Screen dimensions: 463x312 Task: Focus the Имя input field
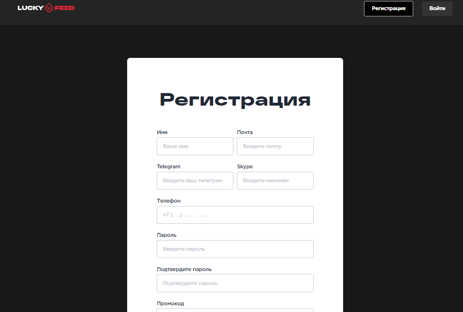pos(195,146)
